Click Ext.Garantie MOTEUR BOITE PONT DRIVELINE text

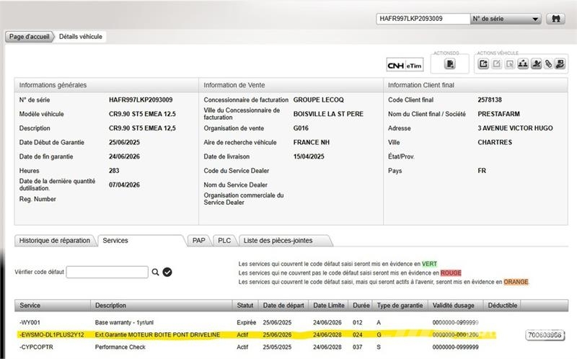click(157, 334)
